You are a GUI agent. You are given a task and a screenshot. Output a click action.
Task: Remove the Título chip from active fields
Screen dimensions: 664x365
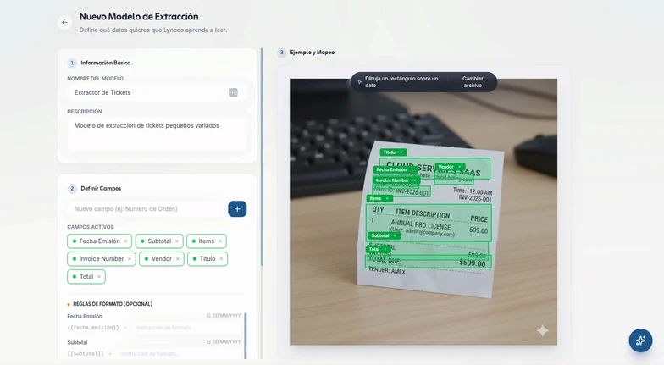222,259
